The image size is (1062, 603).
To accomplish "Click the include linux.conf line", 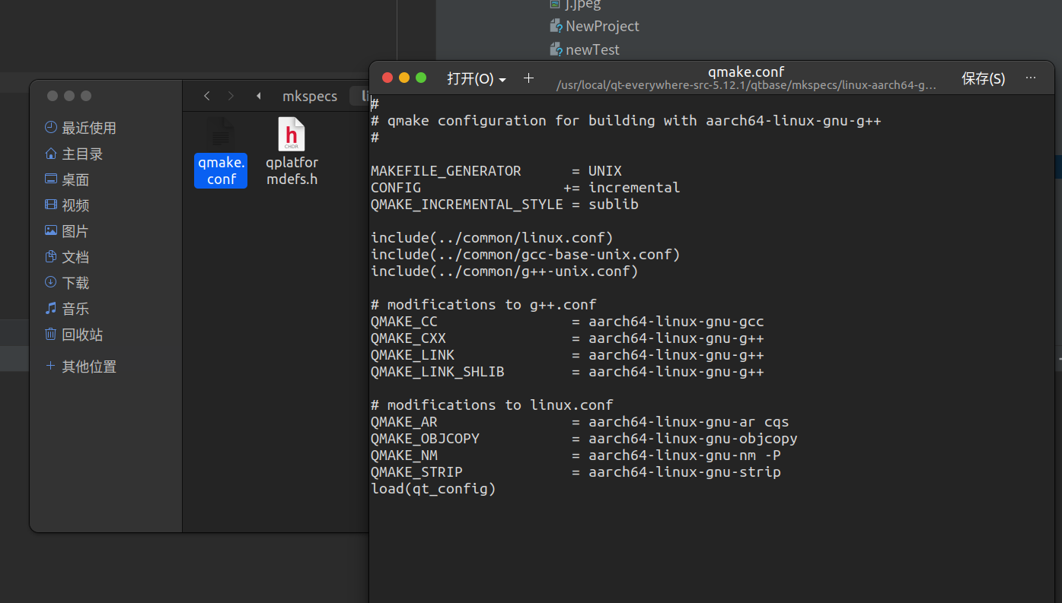I will (492, 238).
